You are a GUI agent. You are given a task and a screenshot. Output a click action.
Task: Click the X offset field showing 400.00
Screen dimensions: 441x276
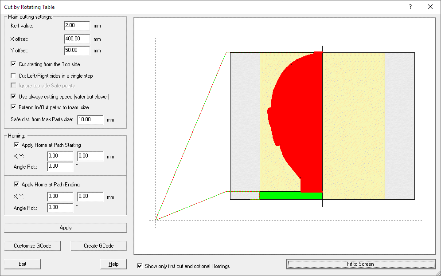point(76,39)
